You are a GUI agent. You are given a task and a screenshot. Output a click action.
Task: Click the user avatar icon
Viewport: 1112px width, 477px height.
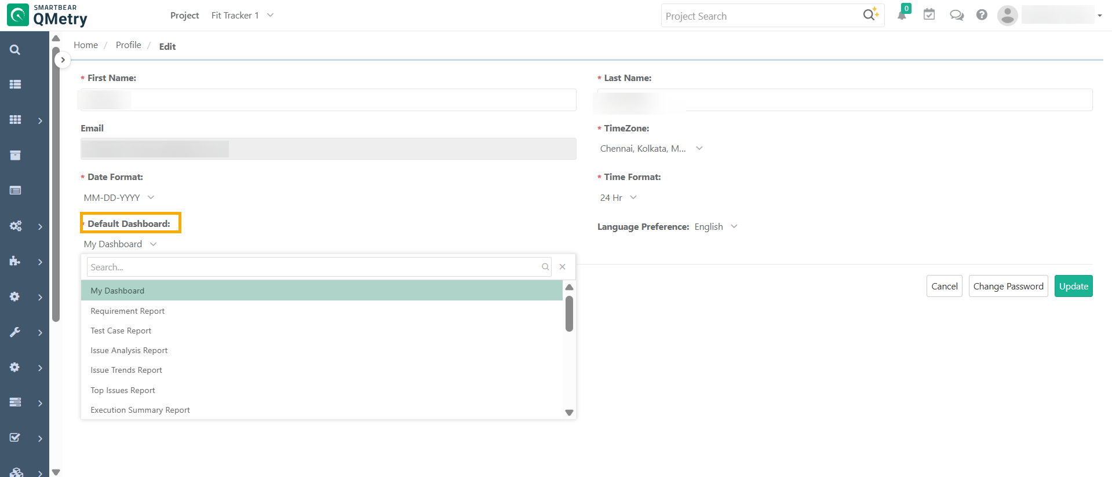[1007, 15]
